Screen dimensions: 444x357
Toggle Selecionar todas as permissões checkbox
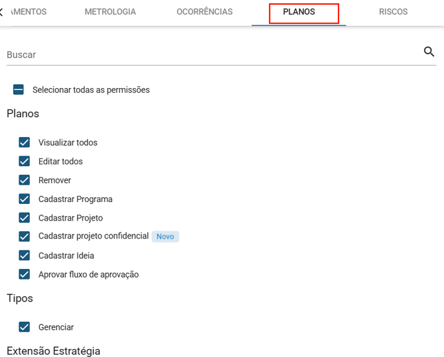click(x=19, y=89)
